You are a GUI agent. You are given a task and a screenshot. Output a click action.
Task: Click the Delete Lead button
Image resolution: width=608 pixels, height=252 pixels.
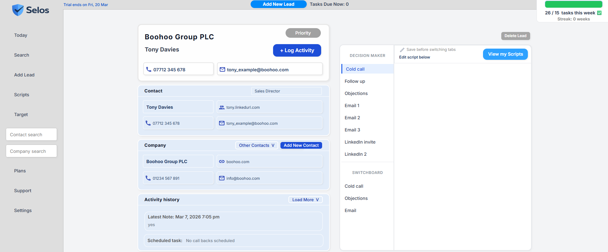point(515,36)
